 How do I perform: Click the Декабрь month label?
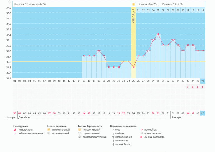point(24,117)
